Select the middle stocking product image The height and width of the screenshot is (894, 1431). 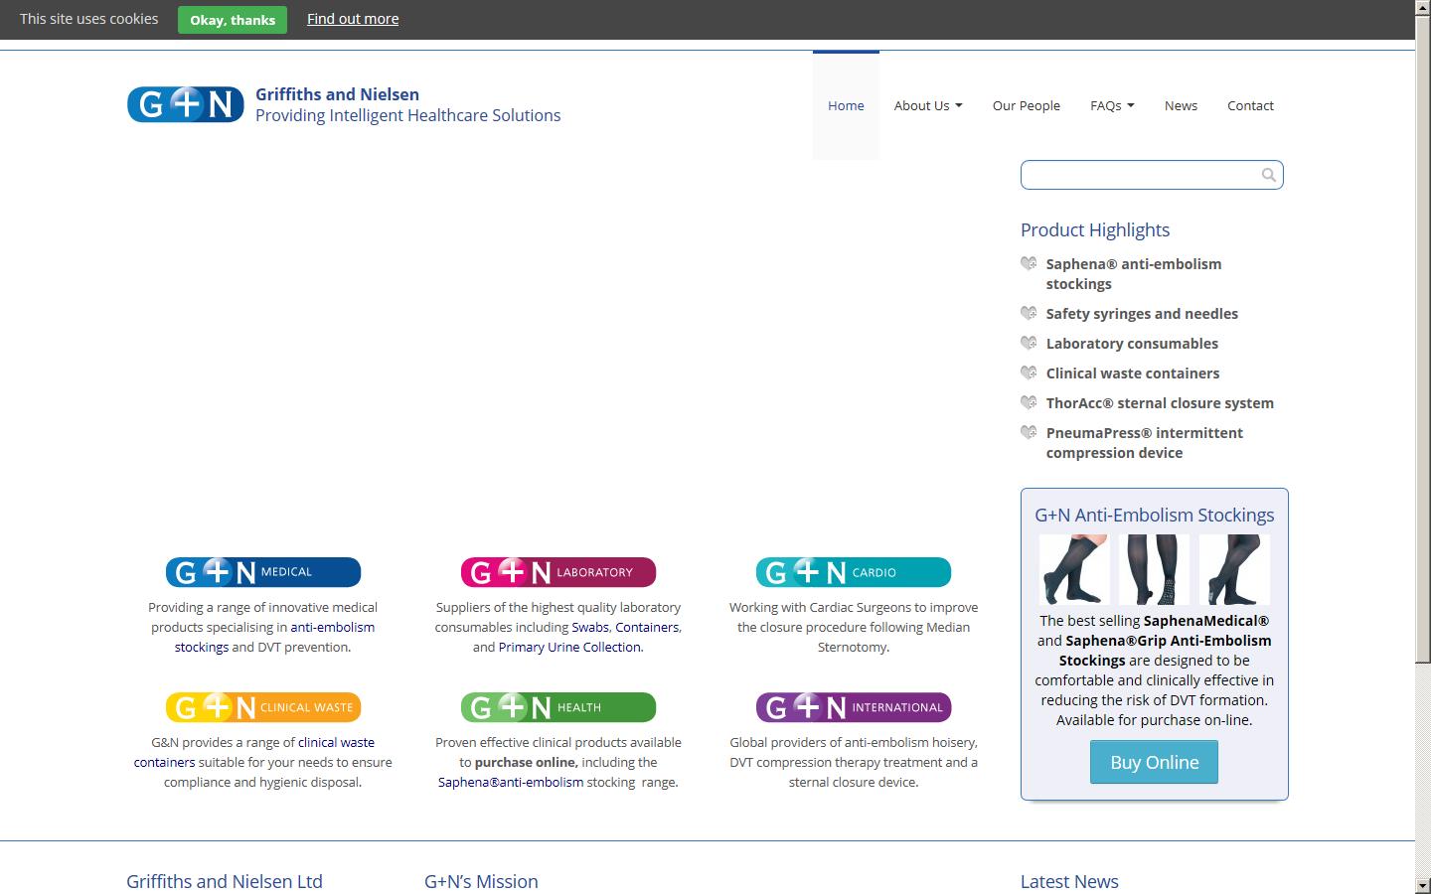click(1154, 569)
